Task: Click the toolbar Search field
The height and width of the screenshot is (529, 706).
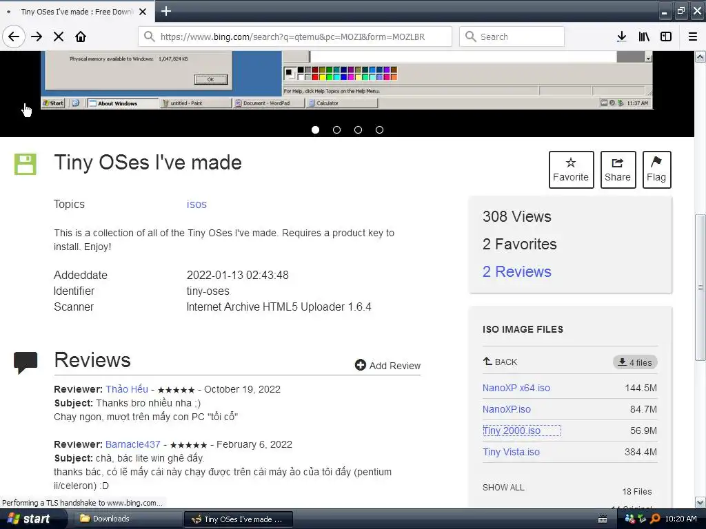Action: (512, 37)
